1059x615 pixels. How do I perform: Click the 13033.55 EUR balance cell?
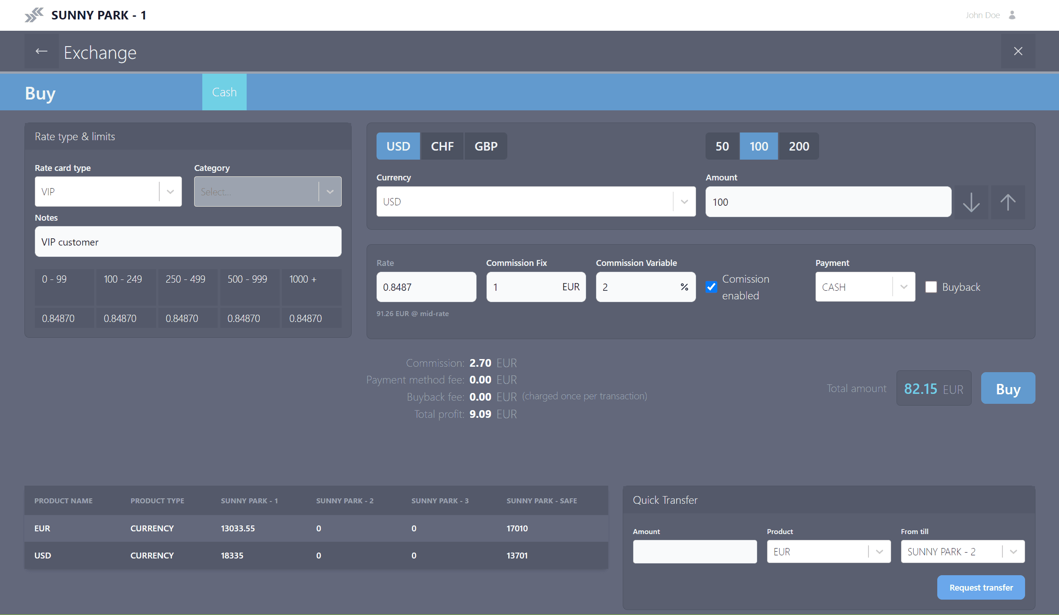238,528
